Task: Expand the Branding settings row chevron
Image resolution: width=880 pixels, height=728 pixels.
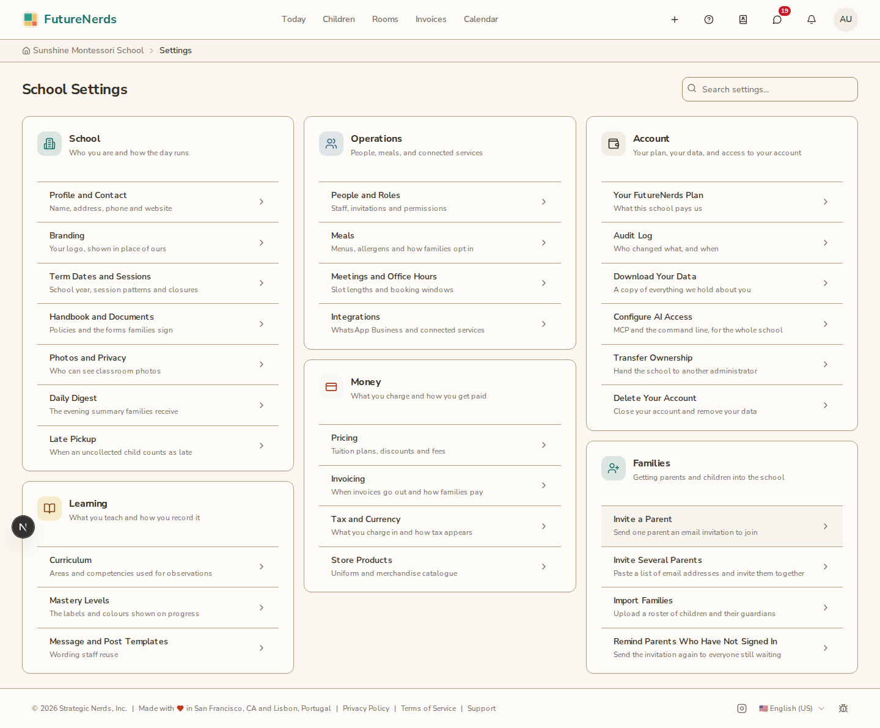Action: [262, 243]
